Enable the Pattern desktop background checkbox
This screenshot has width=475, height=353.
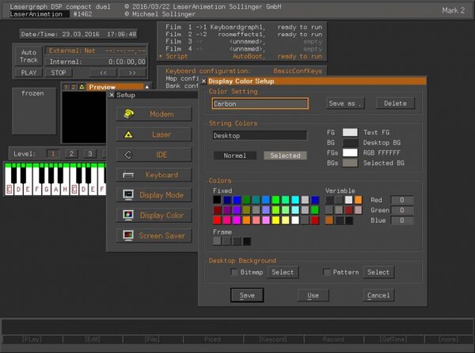click(x=326, y=272)
